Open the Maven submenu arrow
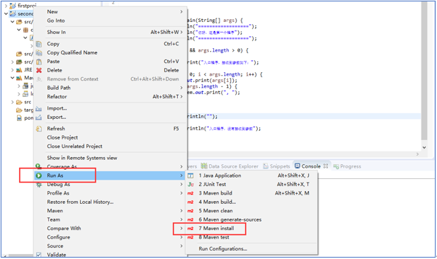The width and height of the screenshot is (437, 259). tap(181, 211)
